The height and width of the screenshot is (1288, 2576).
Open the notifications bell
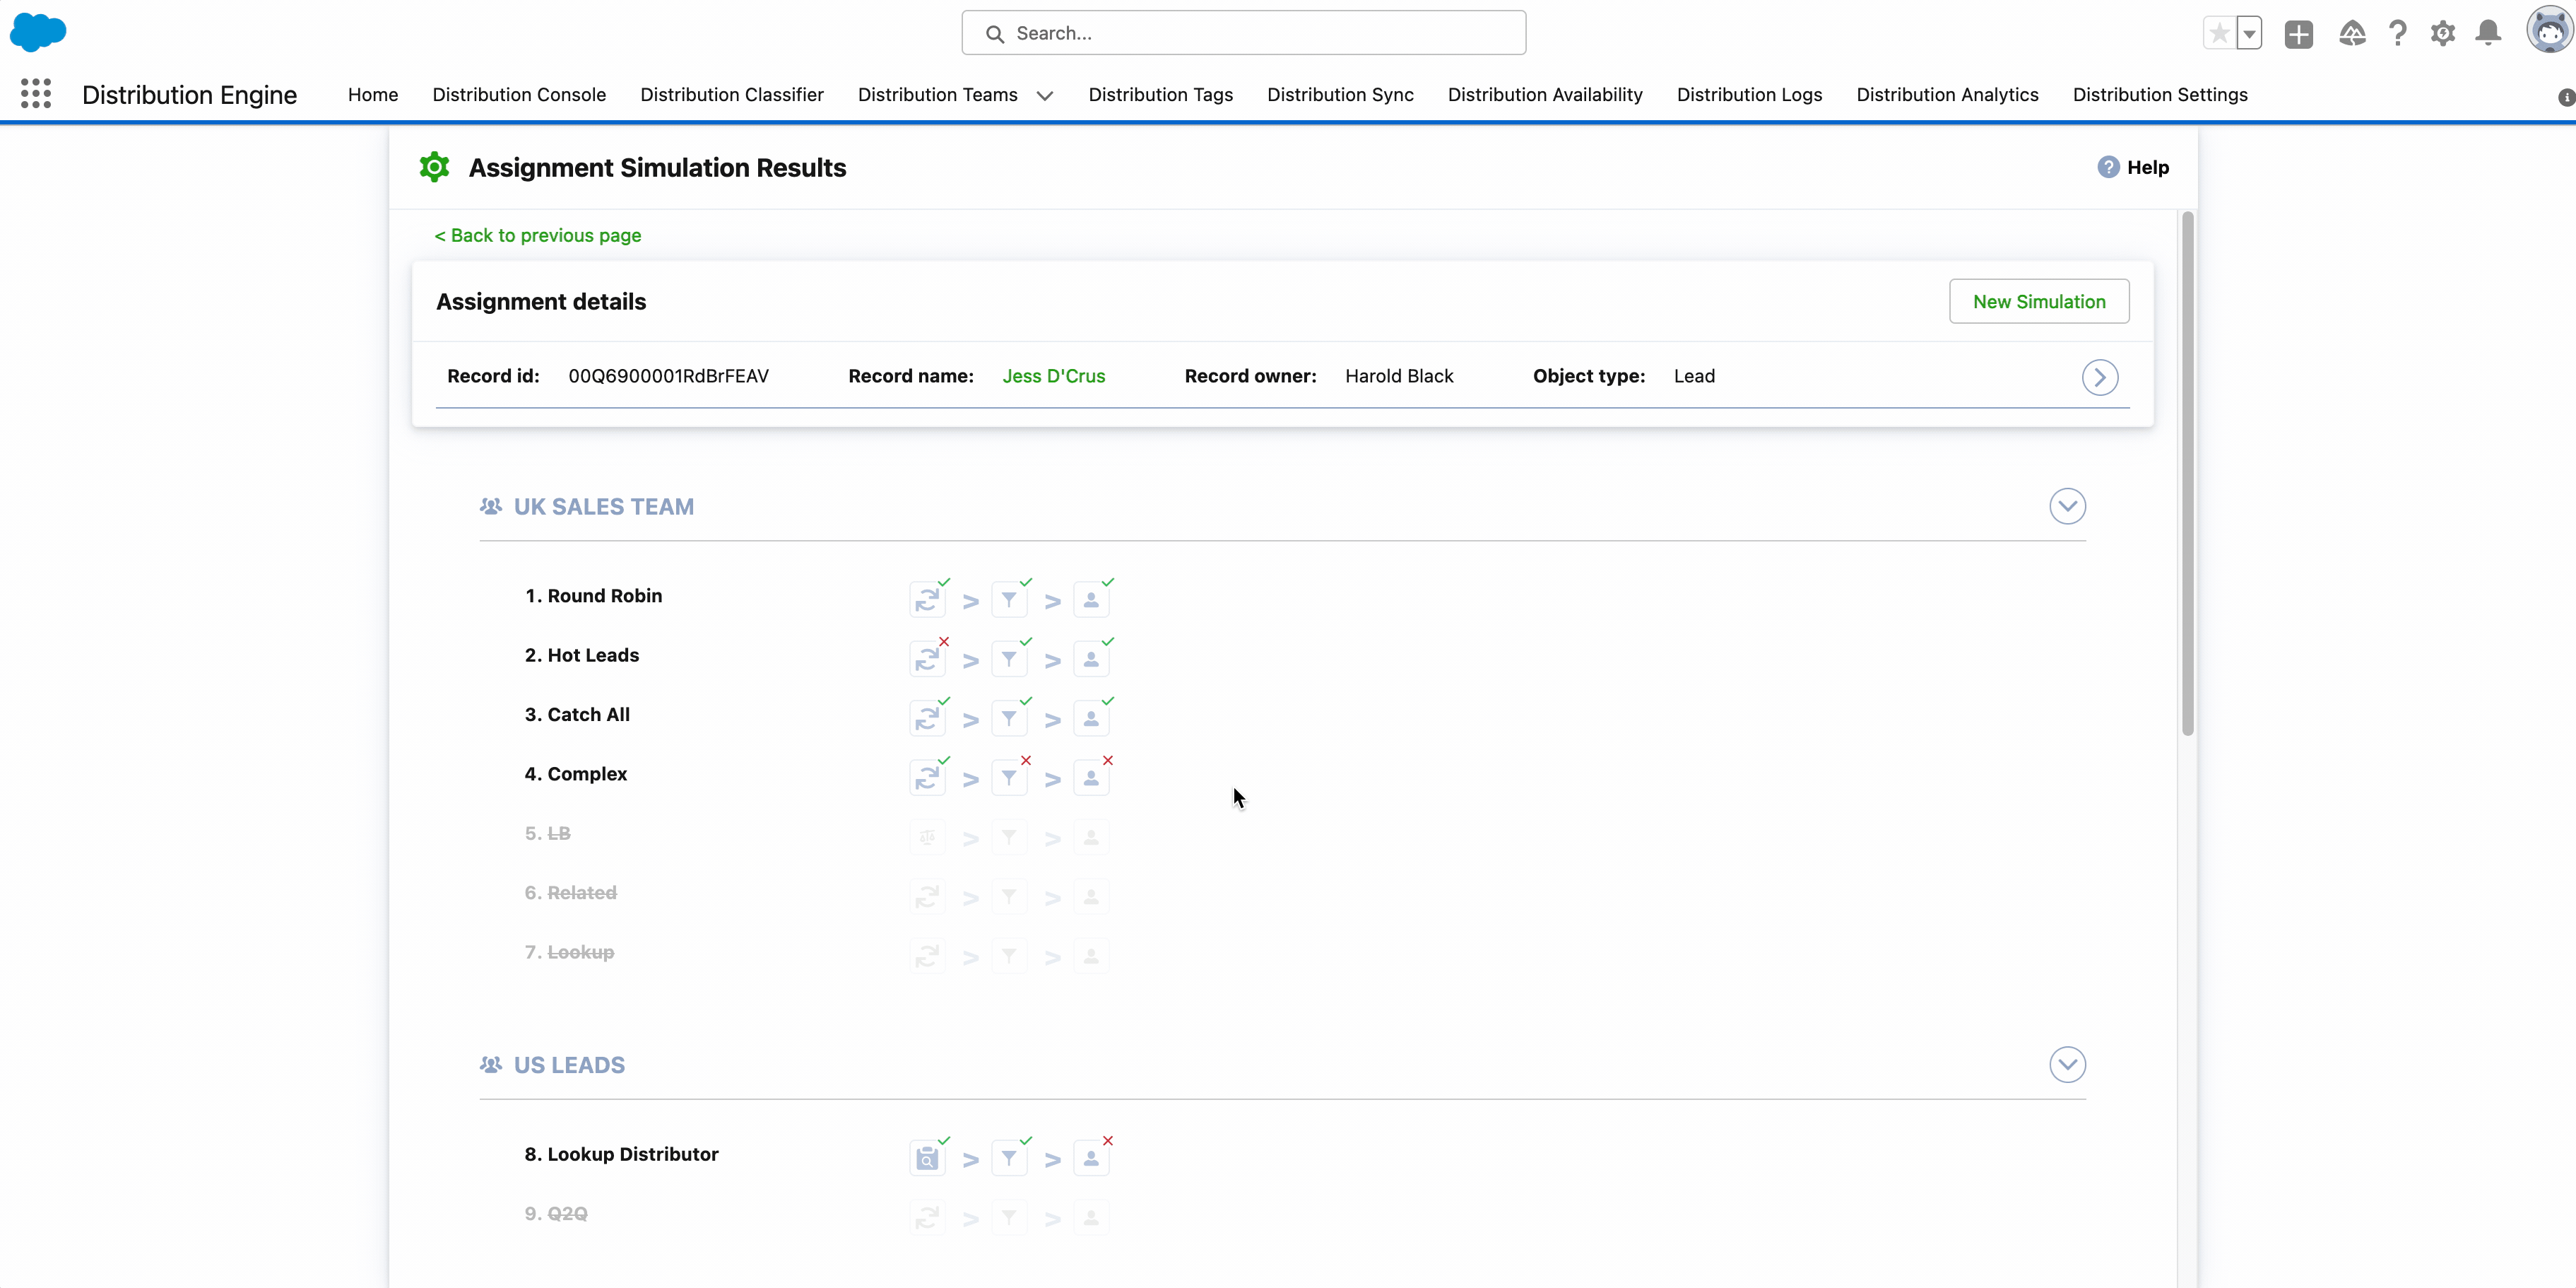point(2489,34)
